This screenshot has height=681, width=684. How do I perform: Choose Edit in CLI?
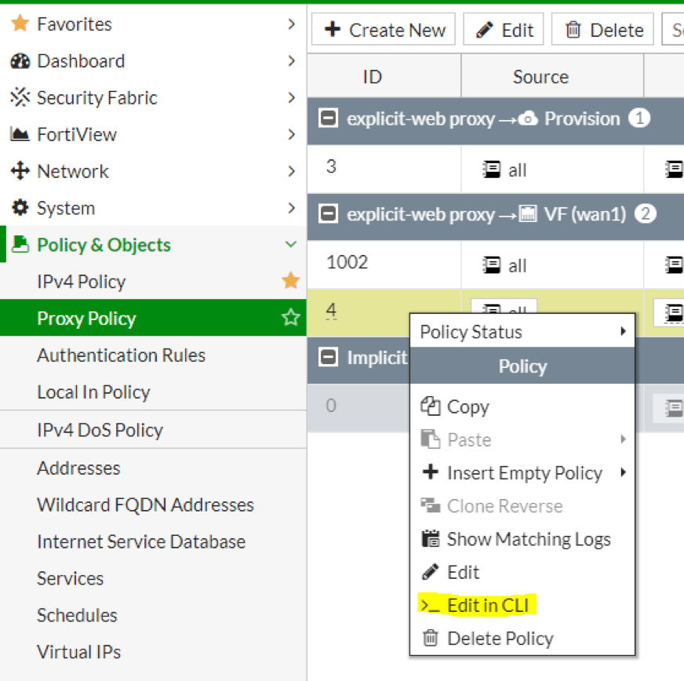[522, 605]
